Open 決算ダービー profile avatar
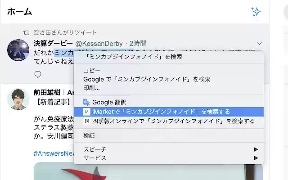 click(18, 50)
